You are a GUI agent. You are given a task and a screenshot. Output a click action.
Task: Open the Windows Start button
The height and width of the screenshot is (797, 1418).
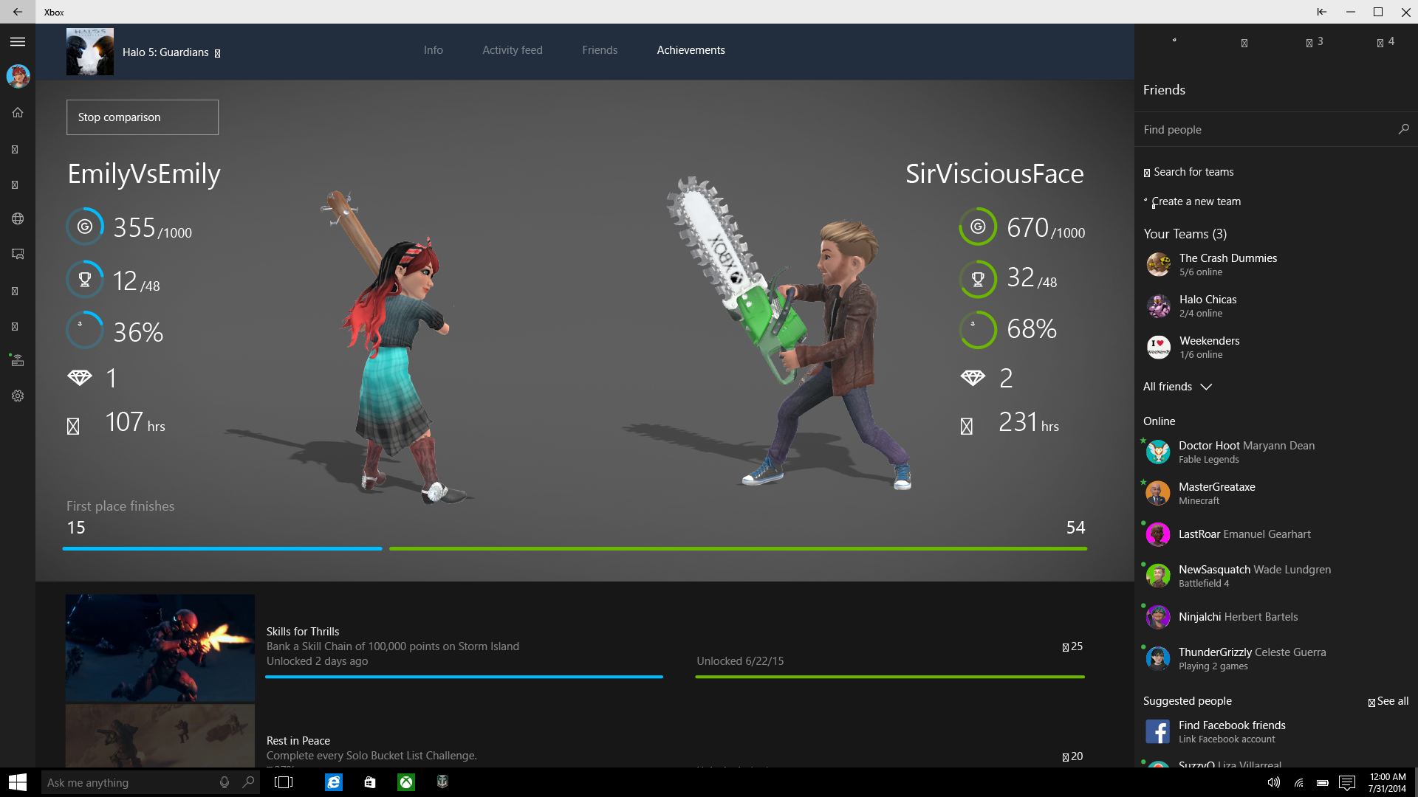pos(18,782)
